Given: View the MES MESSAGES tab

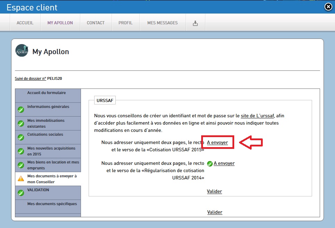Looking at the screenshot, I should click(x=162, y=23).
